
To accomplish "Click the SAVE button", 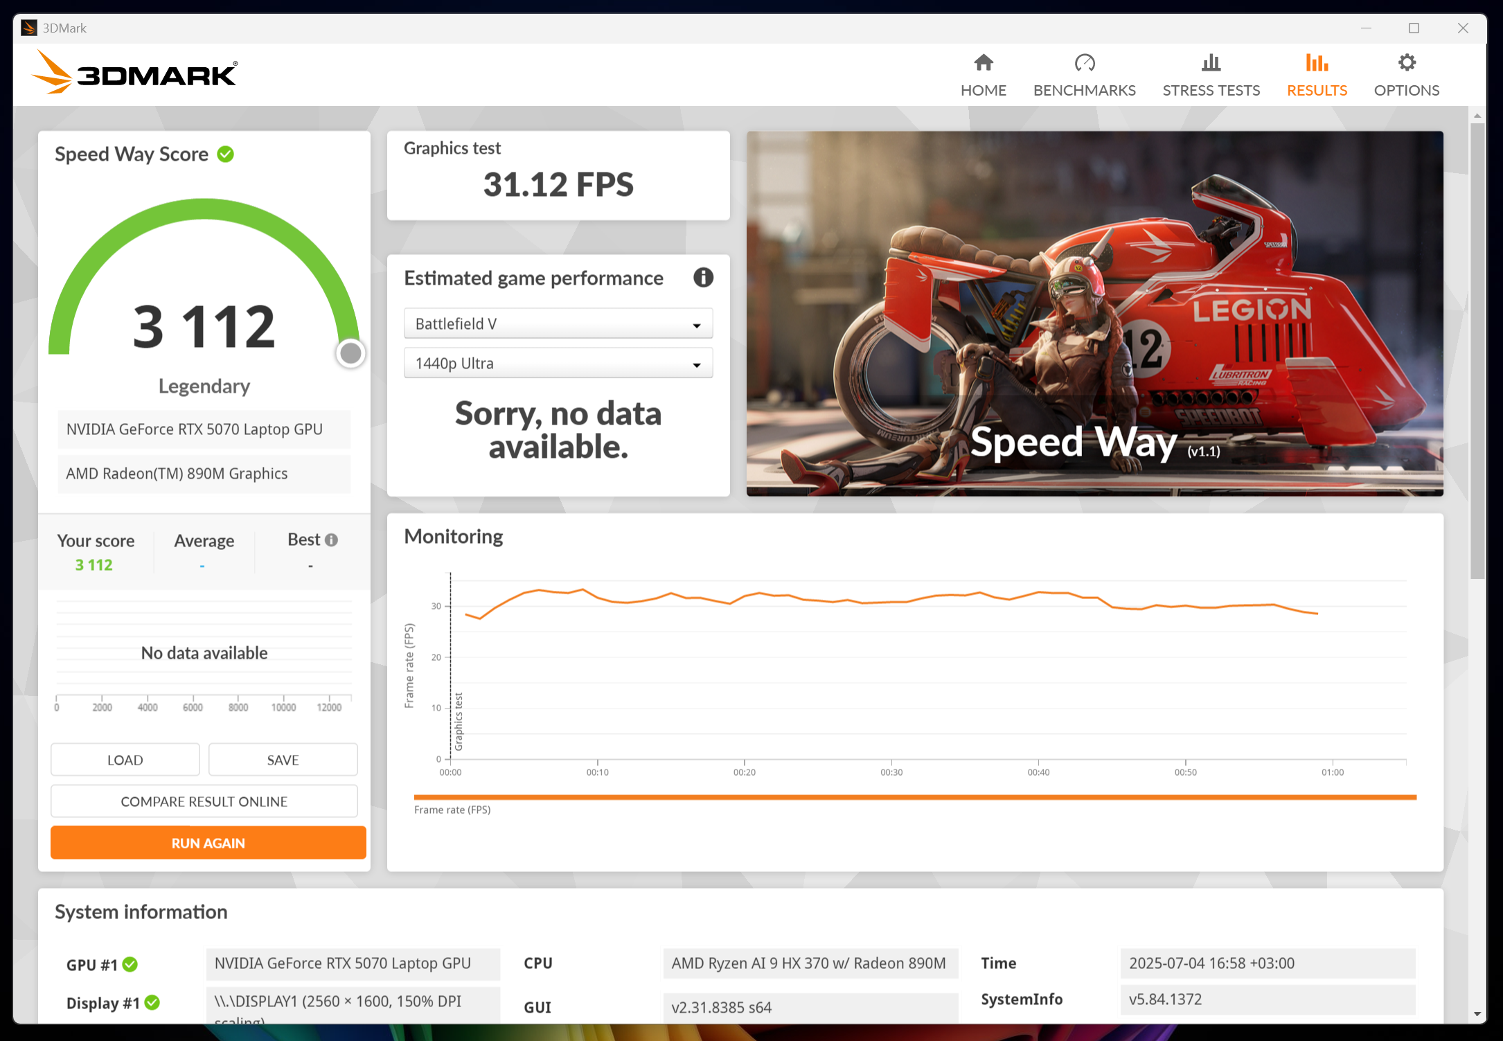I will click(283, 760).
